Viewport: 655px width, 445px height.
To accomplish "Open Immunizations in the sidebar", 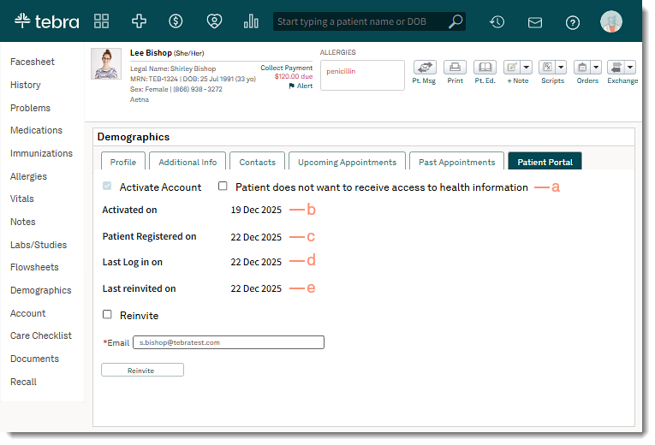I will 41,153.
